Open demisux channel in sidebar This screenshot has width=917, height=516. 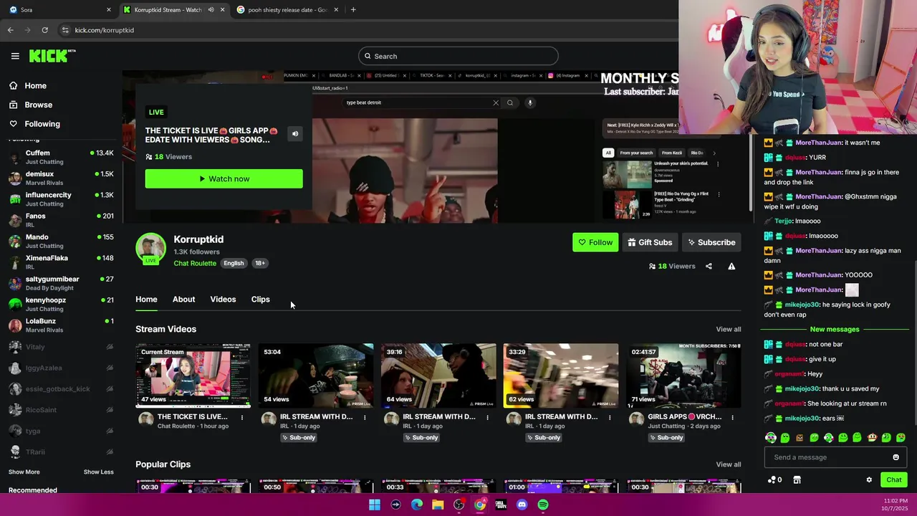click(x=60, y=178)
